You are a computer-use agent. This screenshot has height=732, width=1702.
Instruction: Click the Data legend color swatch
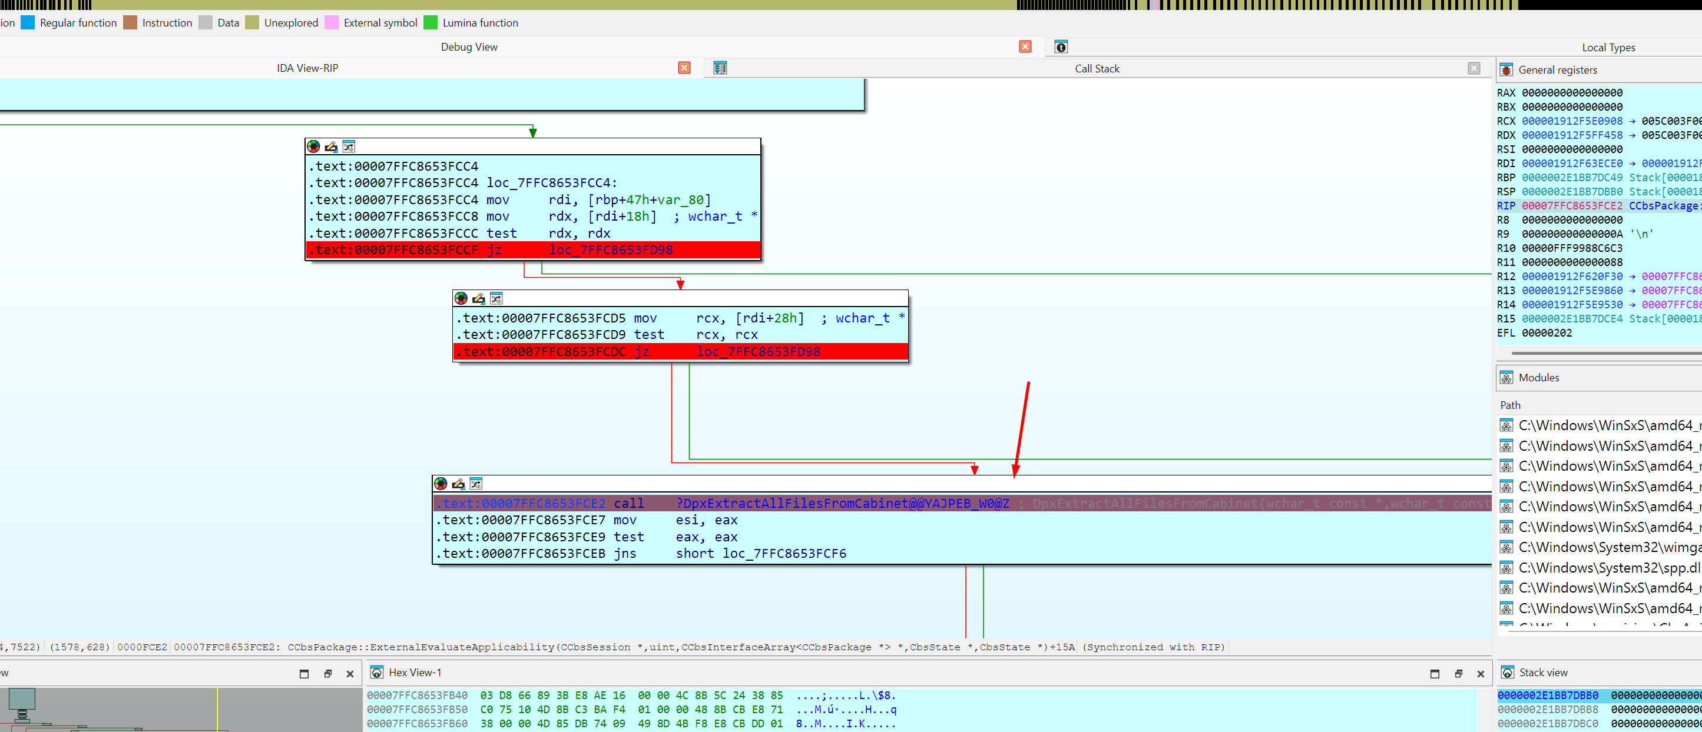click(206, 22)
